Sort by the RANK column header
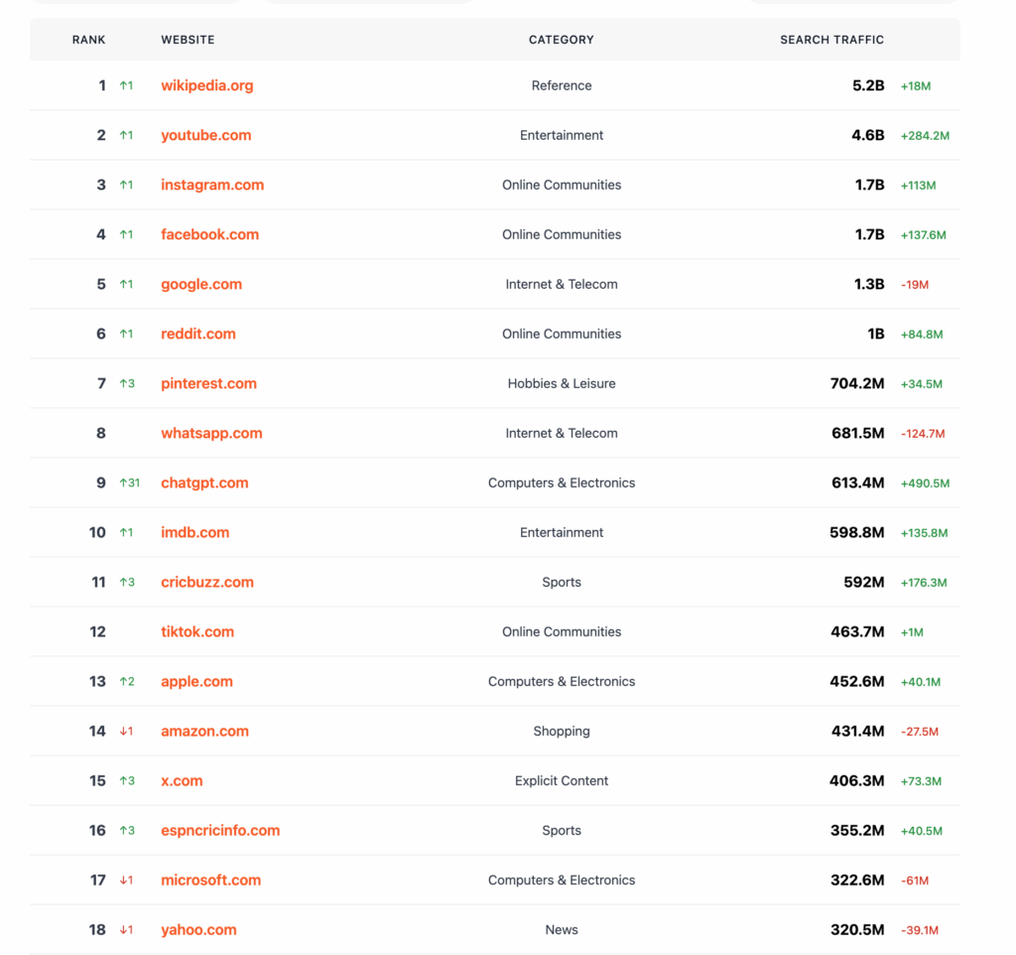Viewport: 1016px width, 955px height. coord(88,40)
